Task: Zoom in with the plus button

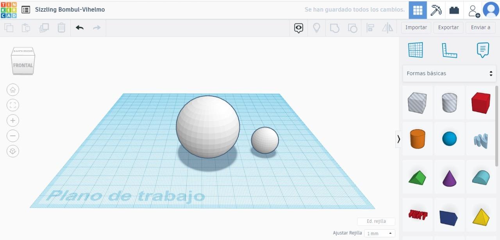Action: [x=13, y=121]
